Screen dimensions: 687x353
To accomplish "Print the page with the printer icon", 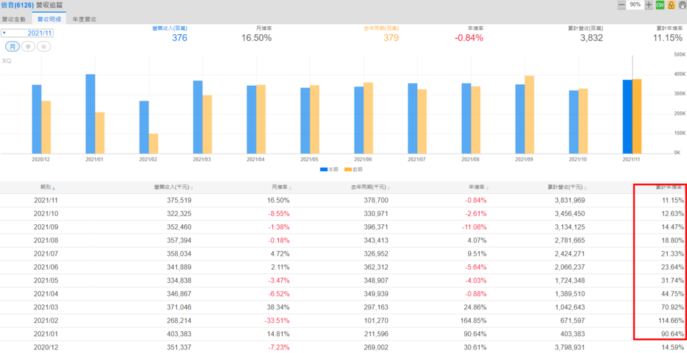I will (682, 5).
